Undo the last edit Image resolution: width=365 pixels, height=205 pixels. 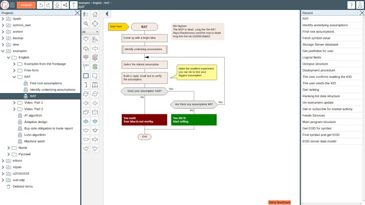pyautogui.click(x=41, y=5)
